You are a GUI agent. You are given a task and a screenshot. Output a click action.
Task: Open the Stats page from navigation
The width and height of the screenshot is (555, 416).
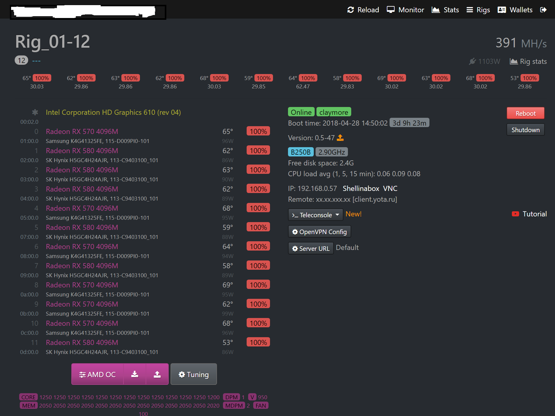(445, 10)
